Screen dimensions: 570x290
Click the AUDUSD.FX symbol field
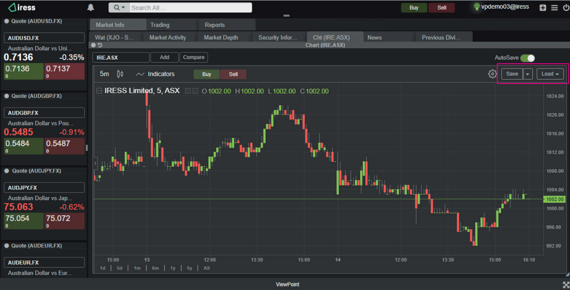click(44, 38)
